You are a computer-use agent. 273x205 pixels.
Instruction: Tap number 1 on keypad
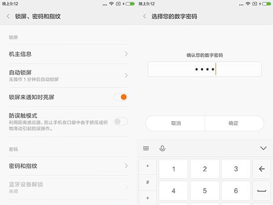(173, 169)
